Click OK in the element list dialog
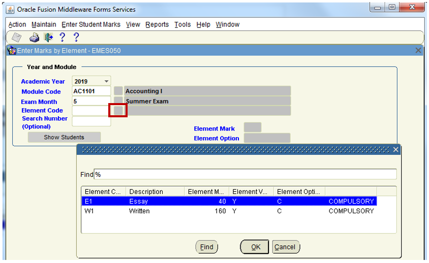 [x=255, y=247]
